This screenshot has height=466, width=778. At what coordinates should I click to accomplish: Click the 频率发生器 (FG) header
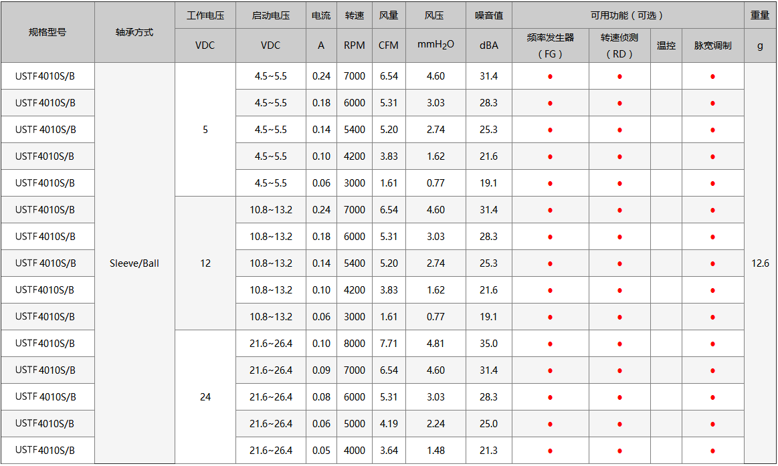pyautogui.click(x=550, y=45)
